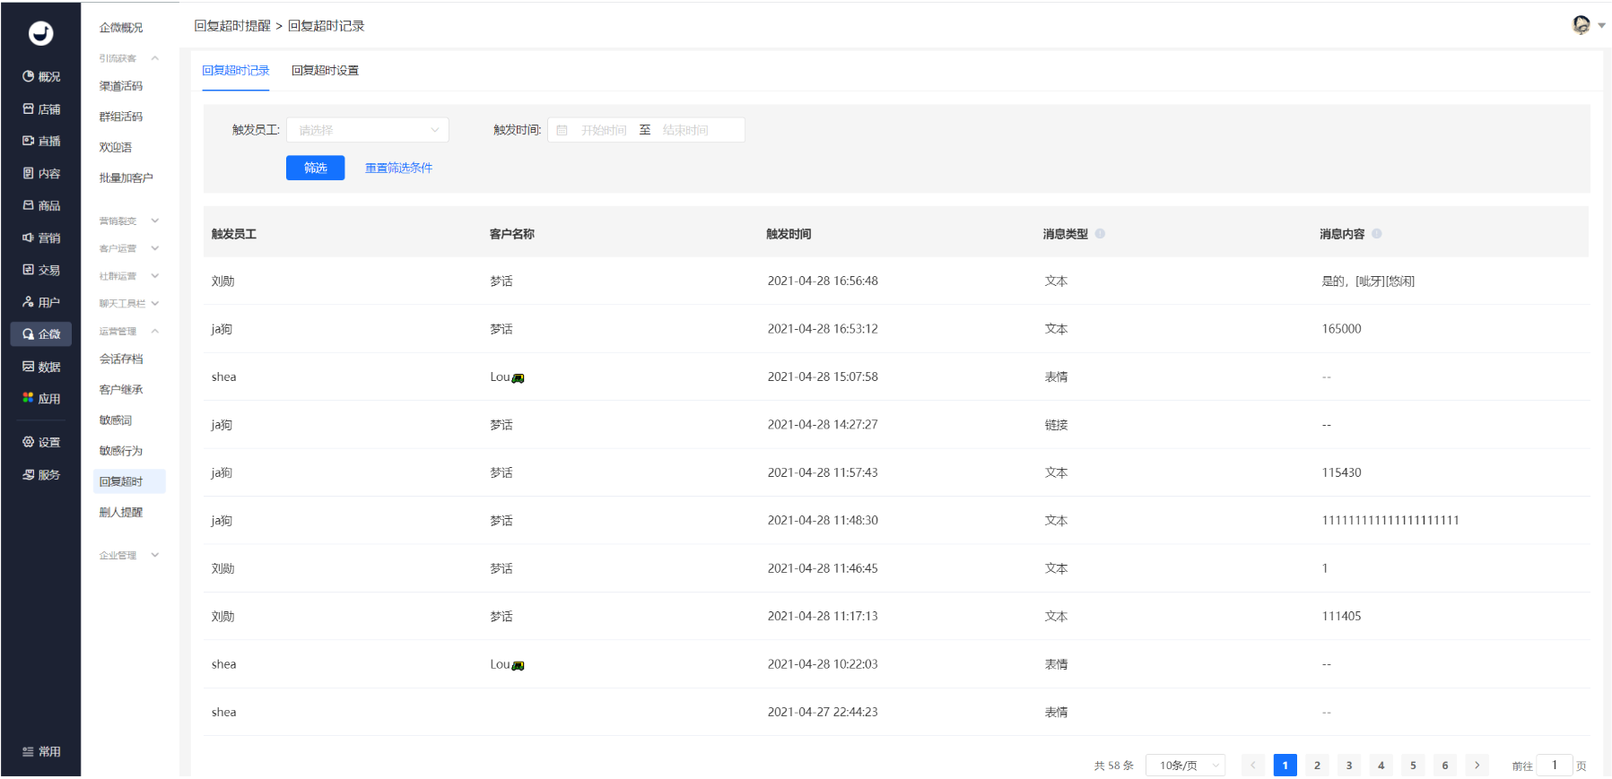Click the blue 筛选 button
The height and width of the screenshot is (779, 1612).
click(315, 168)
